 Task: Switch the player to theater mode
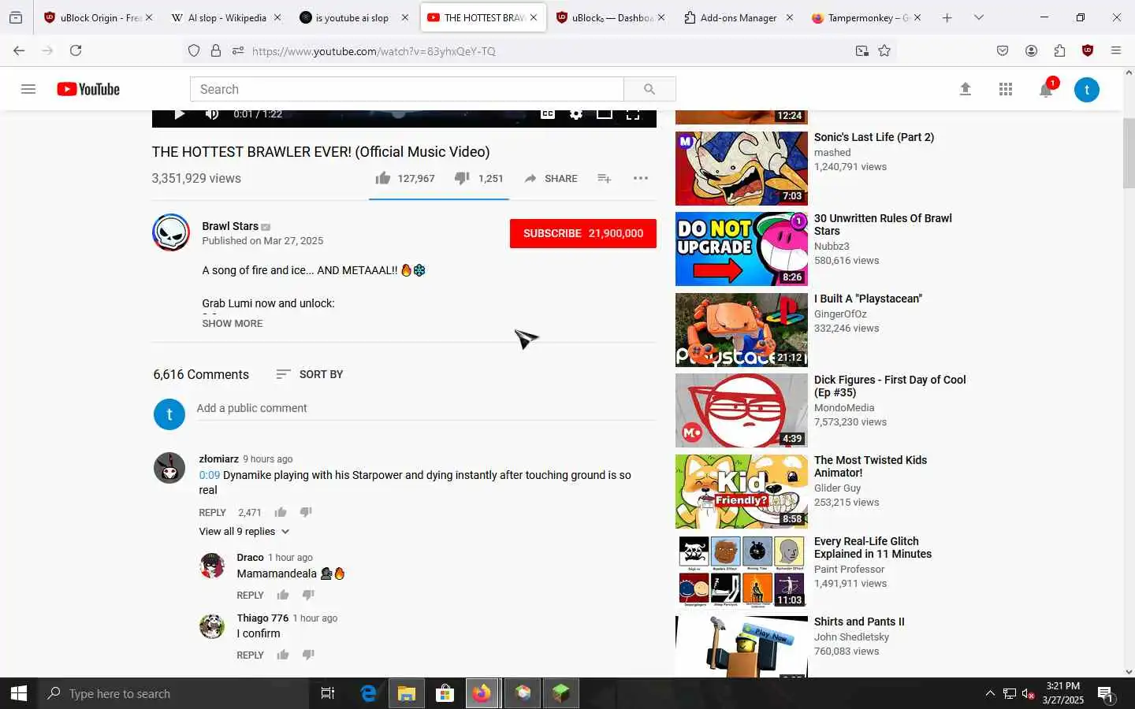tap(605, 114)
